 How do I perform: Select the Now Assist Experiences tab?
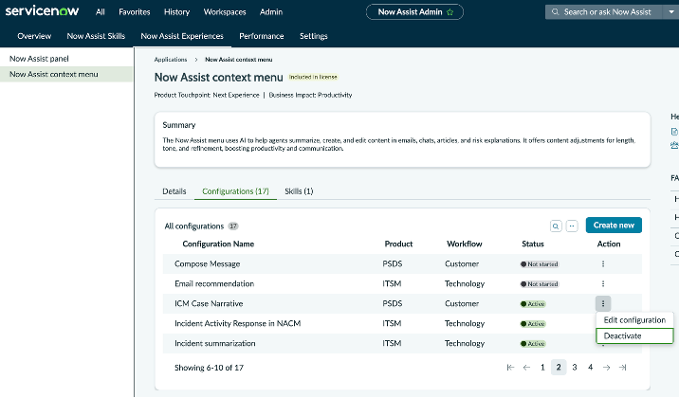[x=182, y=36]
